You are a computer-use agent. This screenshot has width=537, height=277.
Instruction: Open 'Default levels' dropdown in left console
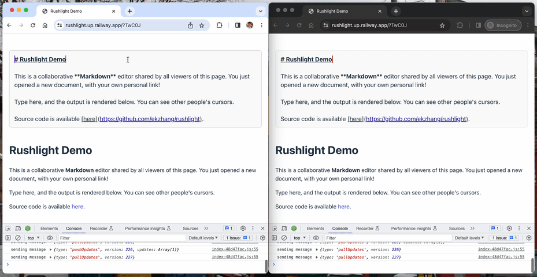click(x=203, y=238)
